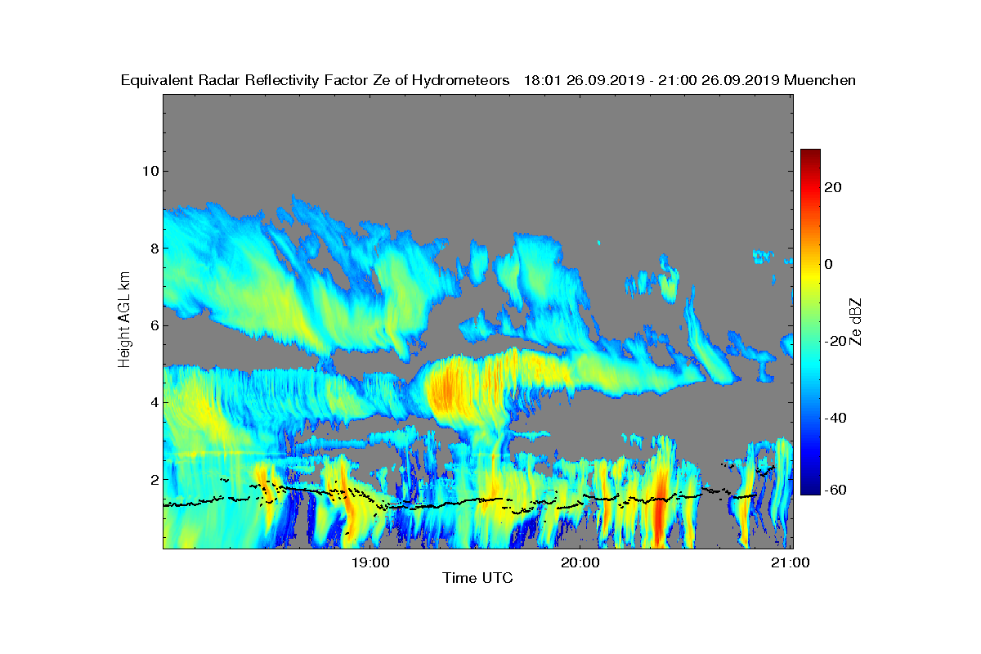Click the 21:00 time tick label

pos(791,562)
